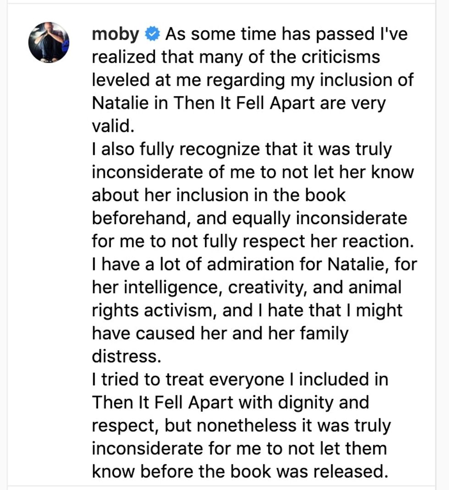This screenshot has width=449, height=490.
Task: Click moby's profile picture avatar
Action: pos(49,42)
